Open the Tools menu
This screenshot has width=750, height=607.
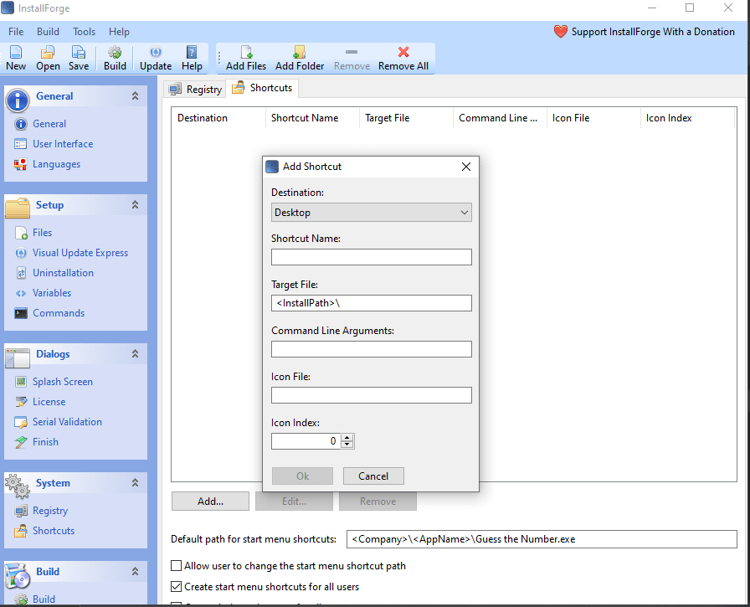coord(84,31)
